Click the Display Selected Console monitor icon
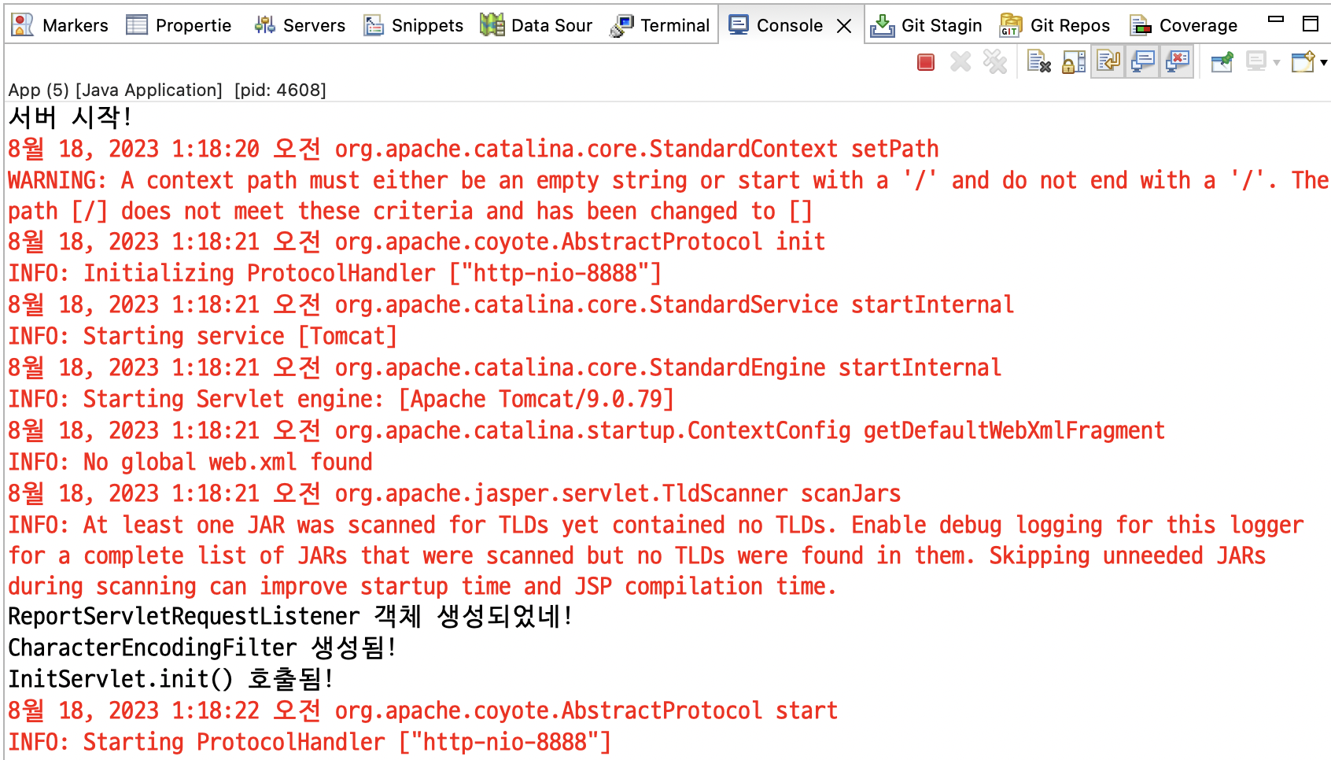This screenshot has height=760, width=1331. coord(1256,62)
